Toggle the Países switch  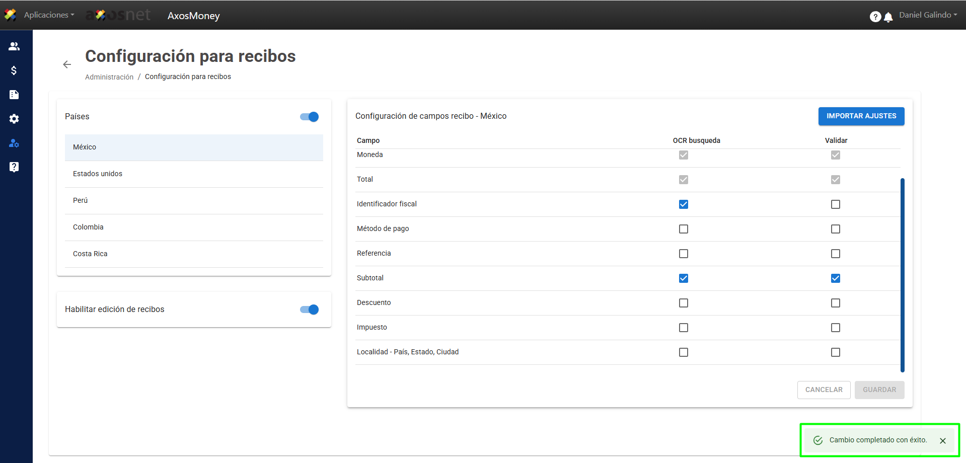point(310,117)
